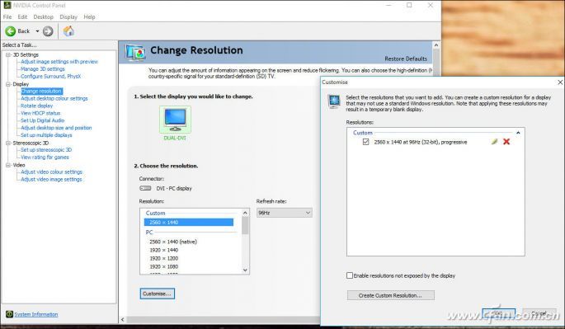Image resolution: width=565 pixels, height=329 pixels.
Task: Click the Customise... button
Action: click(x=157, y=294)
